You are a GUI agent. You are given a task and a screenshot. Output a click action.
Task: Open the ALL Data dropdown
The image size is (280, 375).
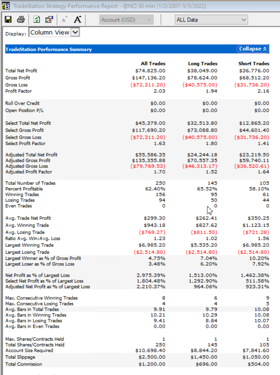[211, 20]
